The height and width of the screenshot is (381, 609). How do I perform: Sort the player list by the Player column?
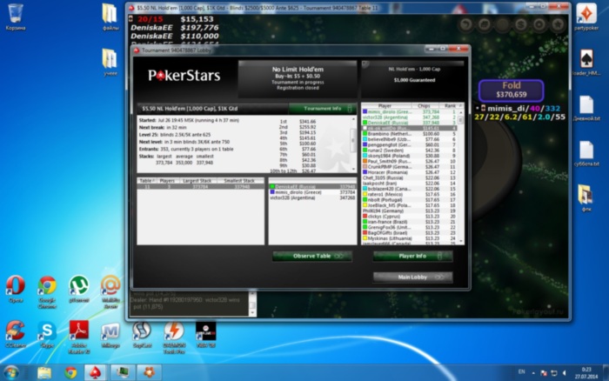pos(386,105)
